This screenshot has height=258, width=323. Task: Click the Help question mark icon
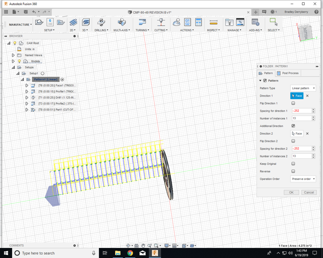pyautogui.click(x=317, y=12)
